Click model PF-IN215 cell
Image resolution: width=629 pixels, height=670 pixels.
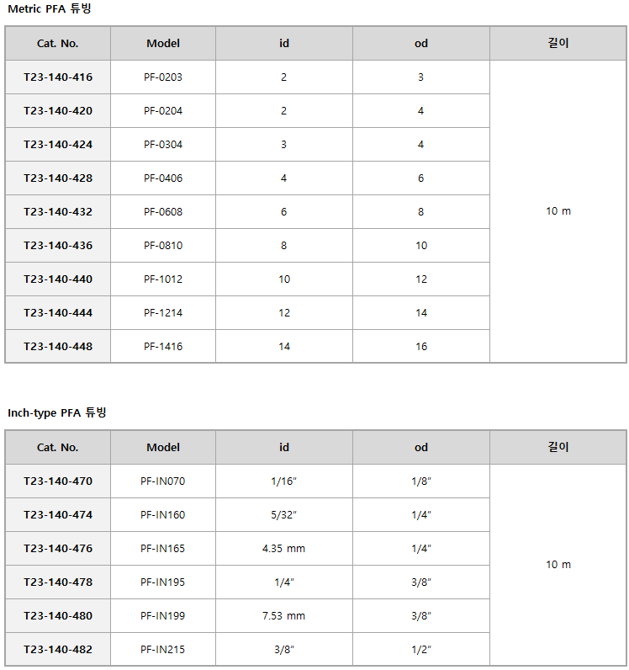click(163, 650)
